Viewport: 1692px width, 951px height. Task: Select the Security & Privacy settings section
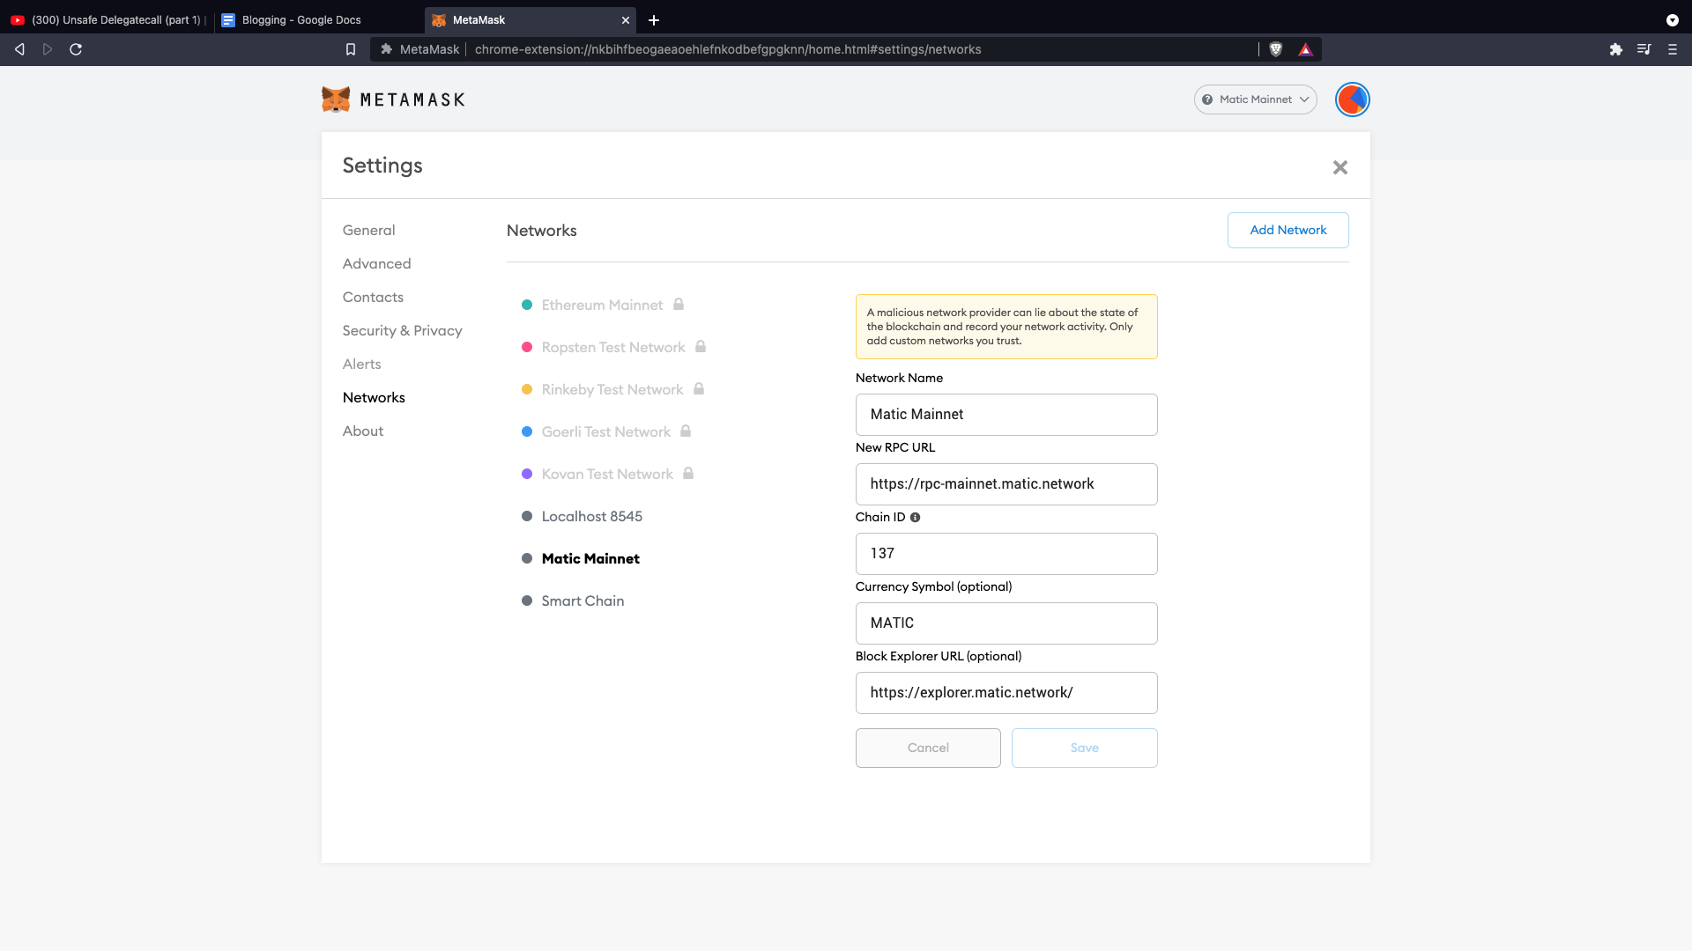click(x=403, y=330)
